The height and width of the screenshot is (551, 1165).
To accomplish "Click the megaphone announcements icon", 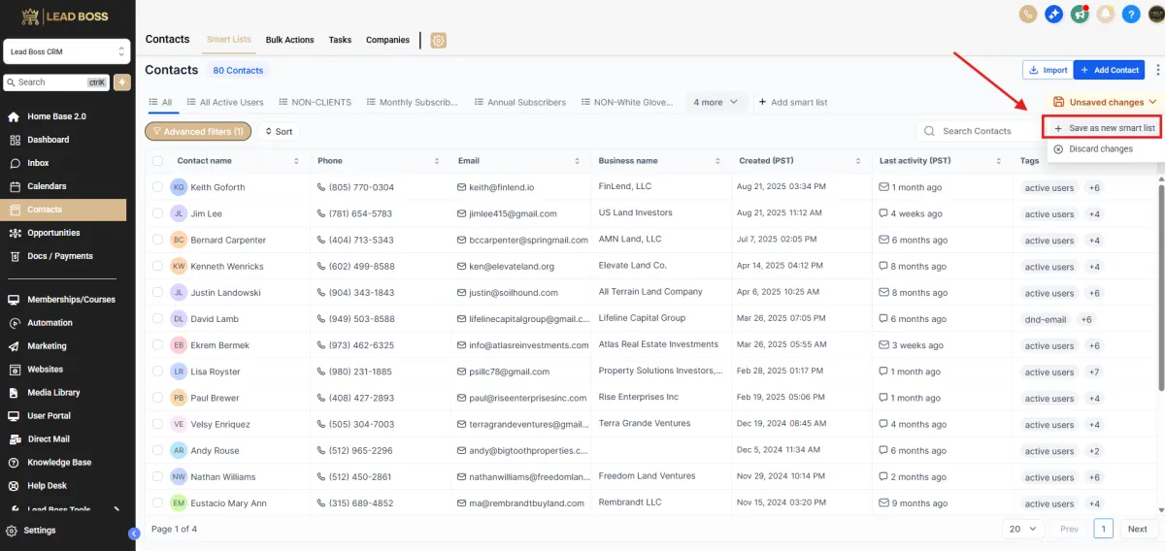I will (x=1080, y=14).
